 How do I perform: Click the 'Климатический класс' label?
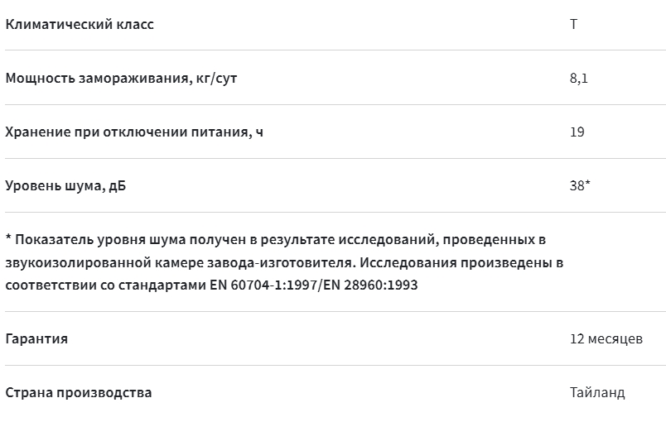80,24
